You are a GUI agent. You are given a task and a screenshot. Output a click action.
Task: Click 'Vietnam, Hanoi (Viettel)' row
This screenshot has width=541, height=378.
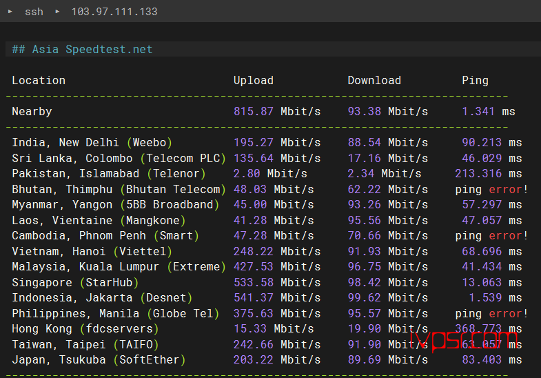[92, 252]
